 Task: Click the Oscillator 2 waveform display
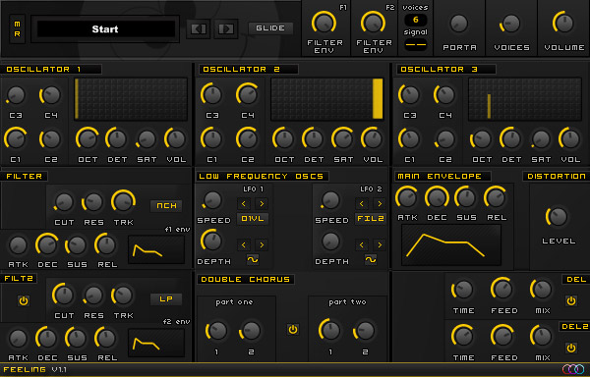(x=327, y=99)
